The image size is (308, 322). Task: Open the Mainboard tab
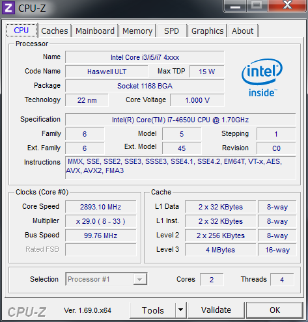95,31
